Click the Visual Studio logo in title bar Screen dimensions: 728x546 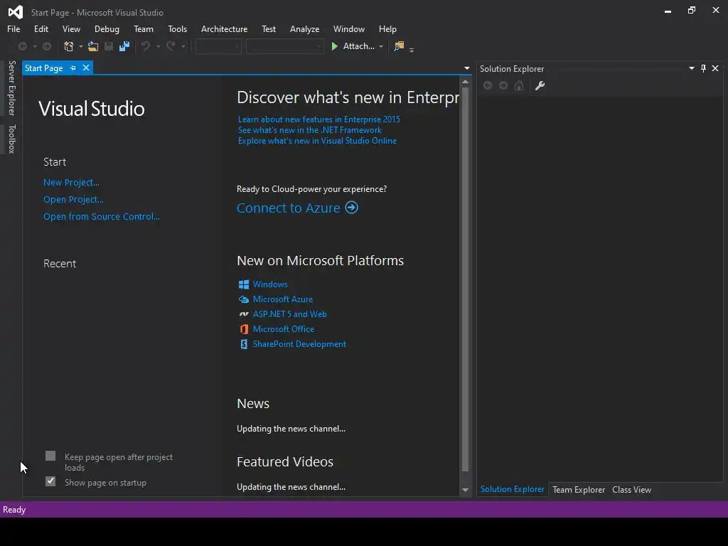point(16,12)
